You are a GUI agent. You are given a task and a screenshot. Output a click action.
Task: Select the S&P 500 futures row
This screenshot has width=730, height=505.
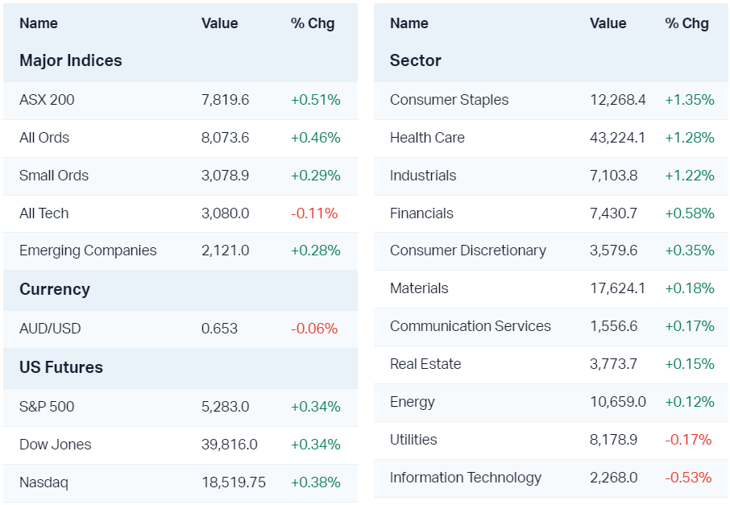47,407
